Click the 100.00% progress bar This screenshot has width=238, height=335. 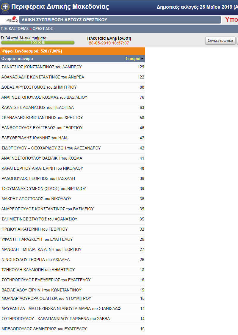click(x=37, y=43)
